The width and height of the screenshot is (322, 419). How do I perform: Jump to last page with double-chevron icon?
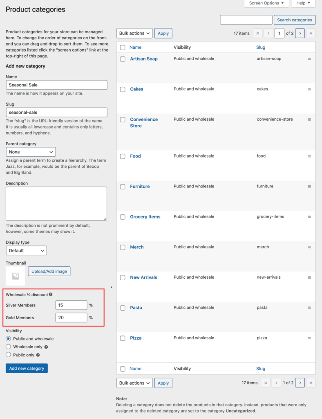point(311,33)
